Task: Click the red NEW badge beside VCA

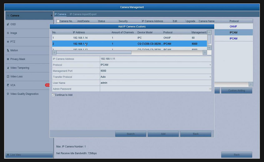Action: [x=47, y=85]
